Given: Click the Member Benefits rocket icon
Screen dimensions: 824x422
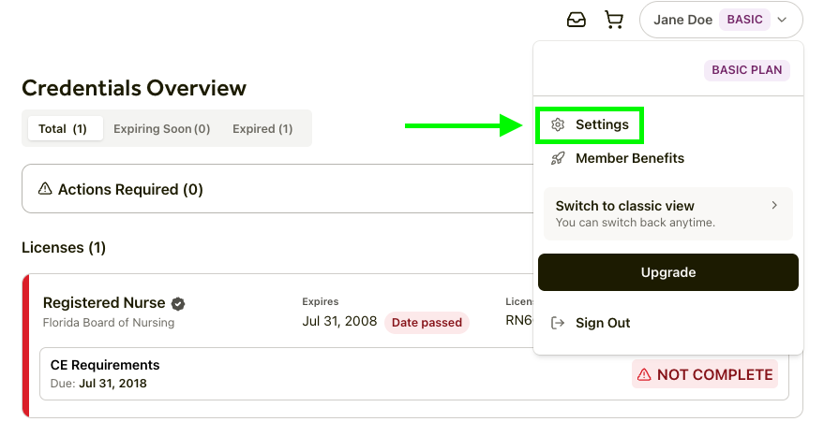Looking at the screenshot, I should [x=558, y=158].
